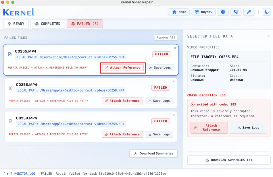Viewport: 273px width, 177px height.
Task: Click the macOS green zoom window button
Action: point(13,2)
